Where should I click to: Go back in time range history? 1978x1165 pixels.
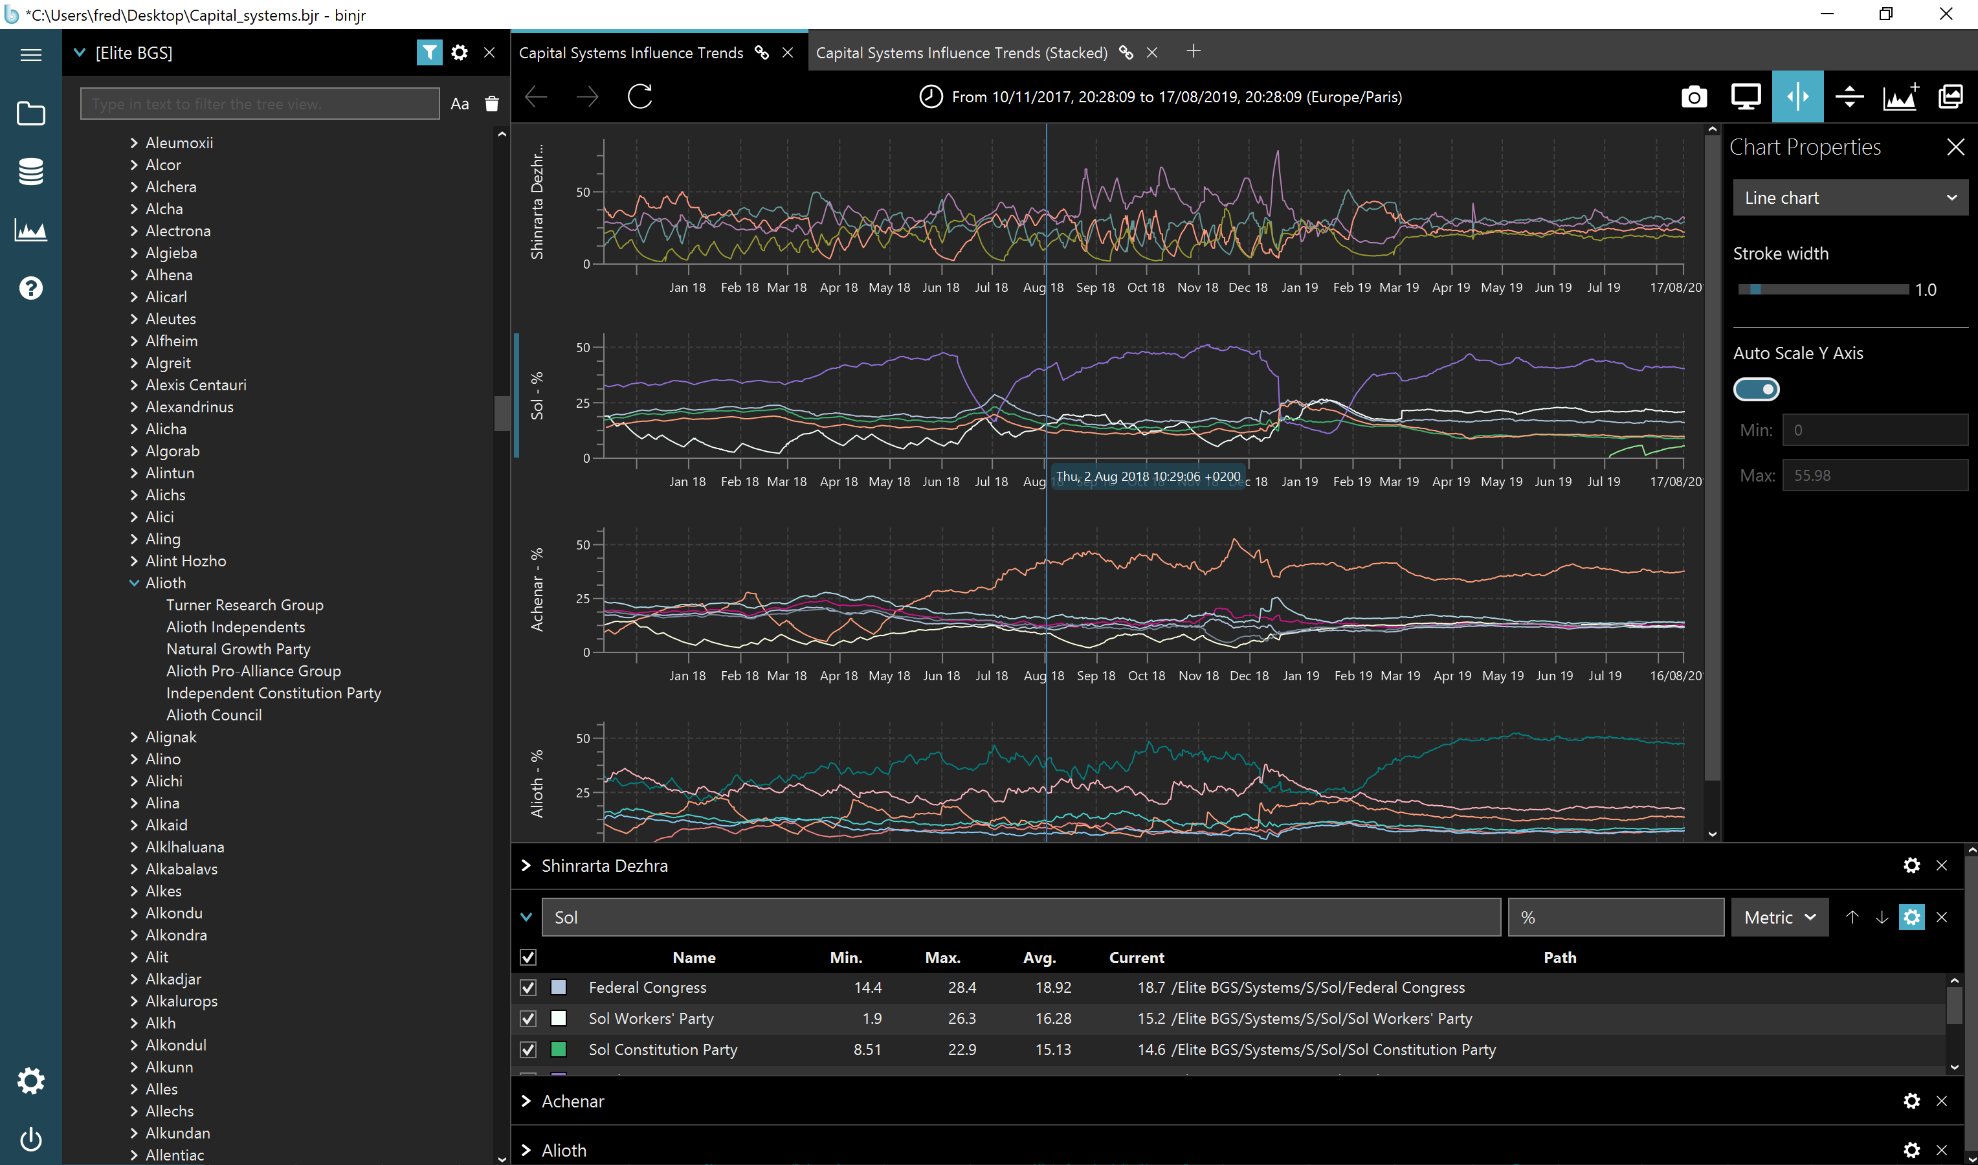tap(536, 96)
